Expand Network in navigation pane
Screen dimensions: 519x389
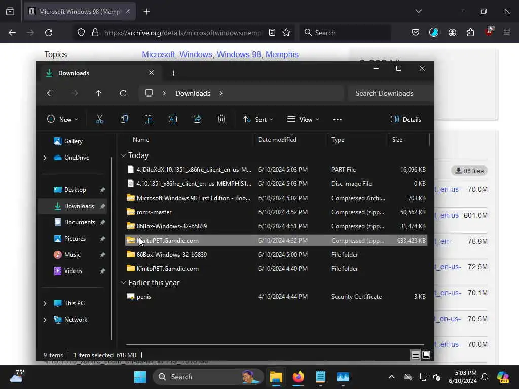(x=45, y=320)
